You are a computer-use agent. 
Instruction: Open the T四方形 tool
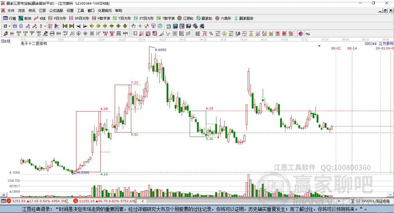pos(122,18)
